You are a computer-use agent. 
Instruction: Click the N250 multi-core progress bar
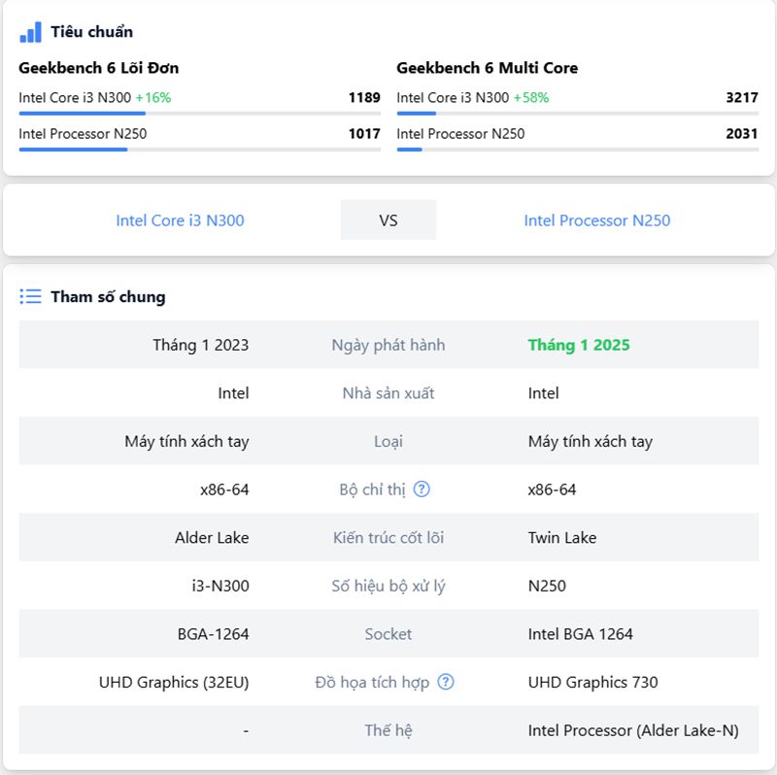click(x=577, y=150)
